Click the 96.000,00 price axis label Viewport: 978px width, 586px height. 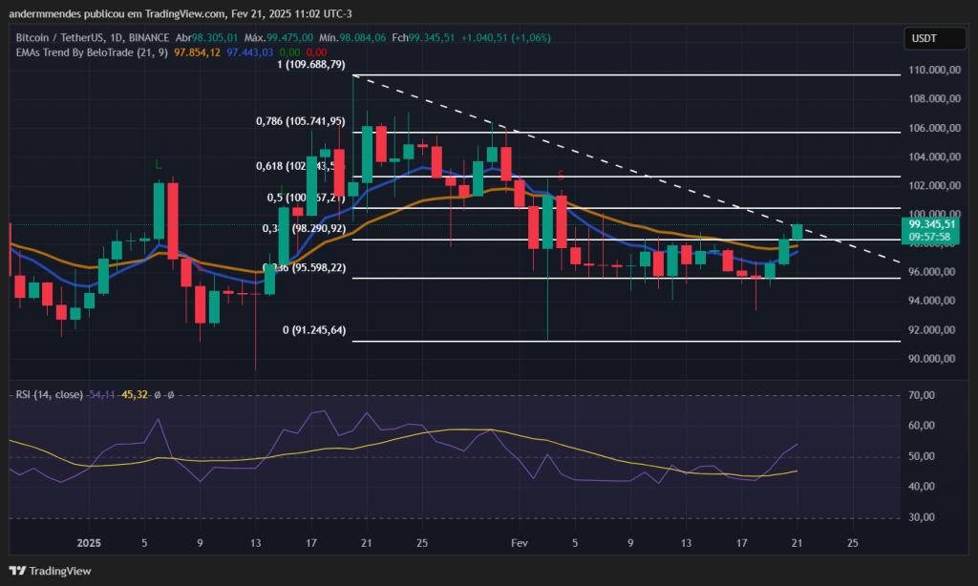[931, 272]
